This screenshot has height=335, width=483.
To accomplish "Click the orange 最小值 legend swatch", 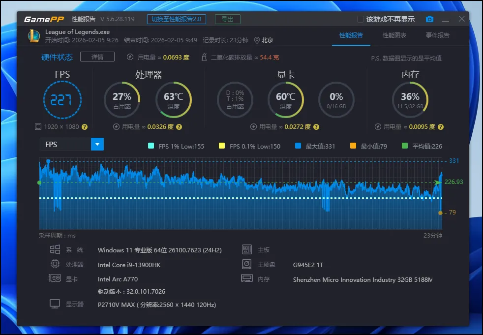I will click(353, 146).
